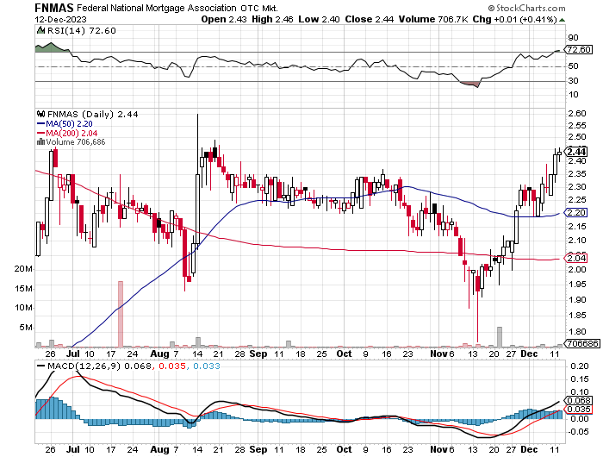Click the 72.60 RSI value tag
Image resolution: width=603 pixels, height=457 pixels.
[x=578, y=50]
